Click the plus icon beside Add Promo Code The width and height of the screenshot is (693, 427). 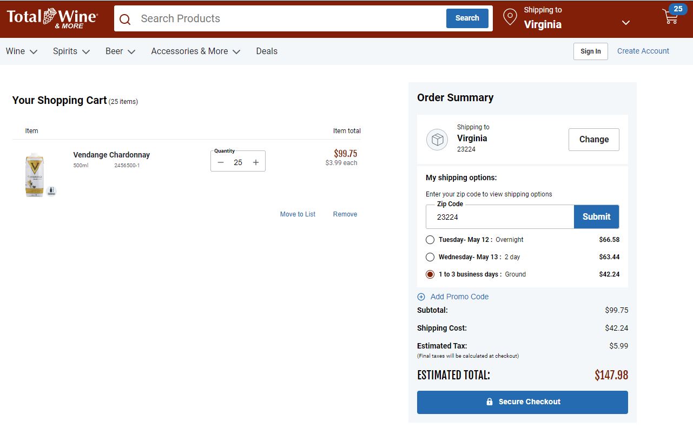click(421, 297)
